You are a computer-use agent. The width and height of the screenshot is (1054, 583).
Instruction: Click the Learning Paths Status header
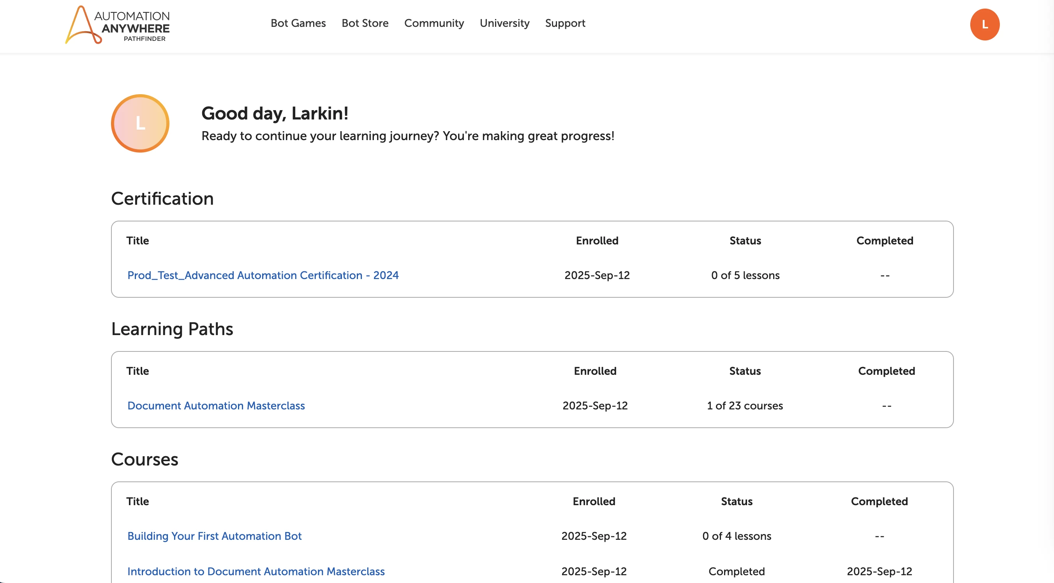[745, 371]
